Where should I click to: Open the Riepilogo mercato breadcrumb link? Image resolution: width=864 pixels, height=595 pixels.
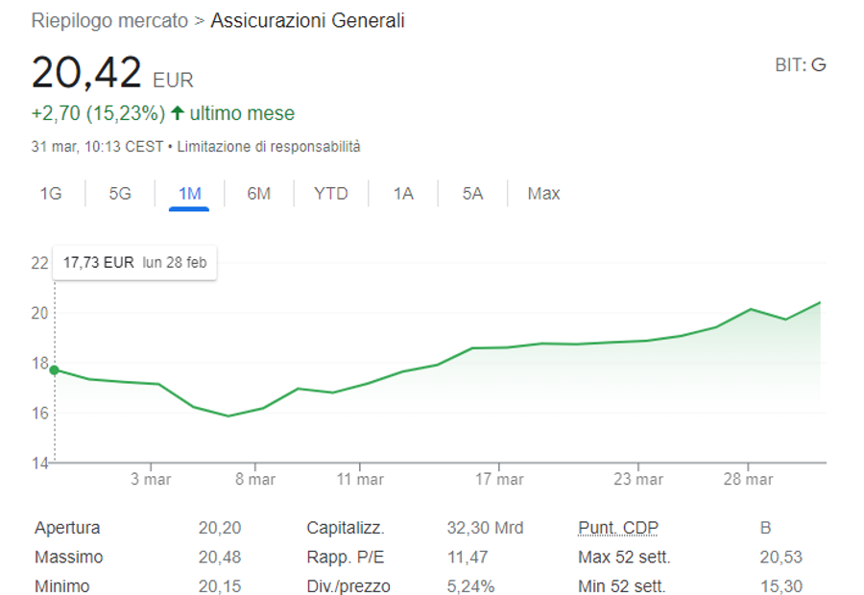(x=109, y=21)
